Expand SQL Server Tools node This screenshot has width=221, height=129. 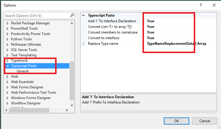pos(7,50)
